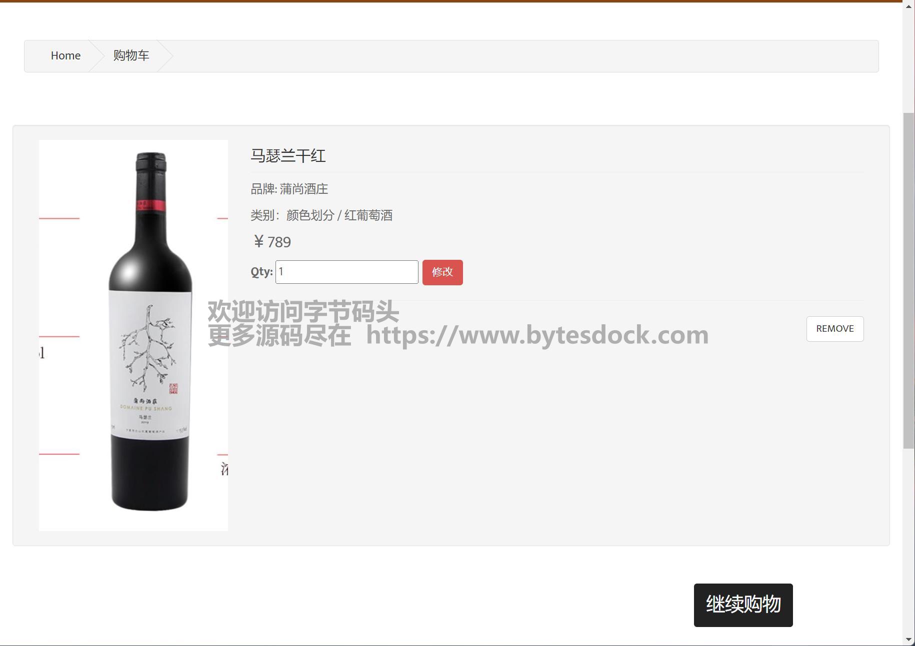Click the 颜色划分 category text
This screenshot has height=646, width=915.
tap(310, 215)
